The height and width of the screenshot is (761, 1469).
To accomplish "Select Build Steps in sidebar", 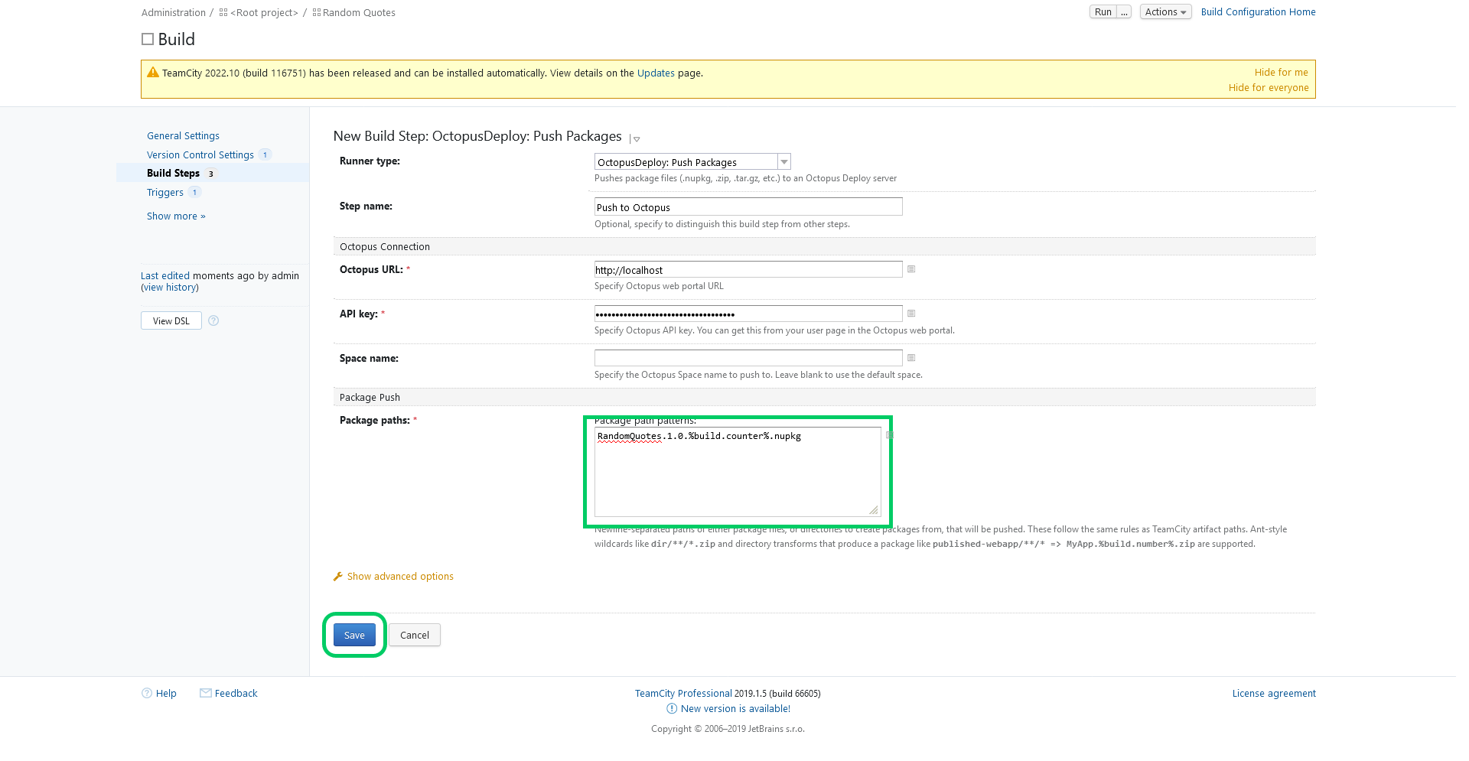I will pyautogui.click(x=173, y=174).
